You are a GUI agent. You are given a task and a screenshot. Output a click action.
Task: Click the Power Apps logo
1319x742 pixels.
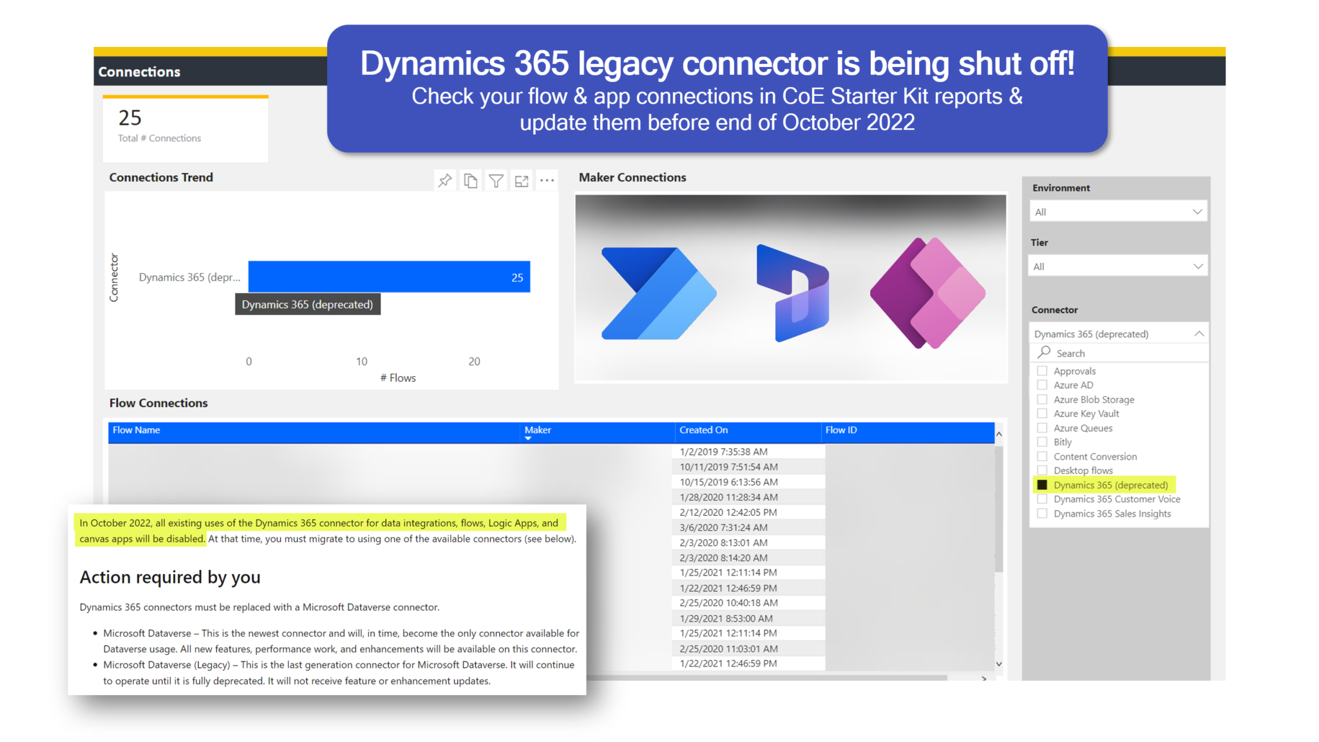point(927,293)
